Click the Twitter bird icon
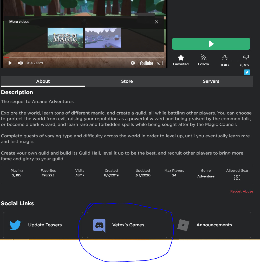The width and height of the screenshot is (260, 262). [15, 225]
